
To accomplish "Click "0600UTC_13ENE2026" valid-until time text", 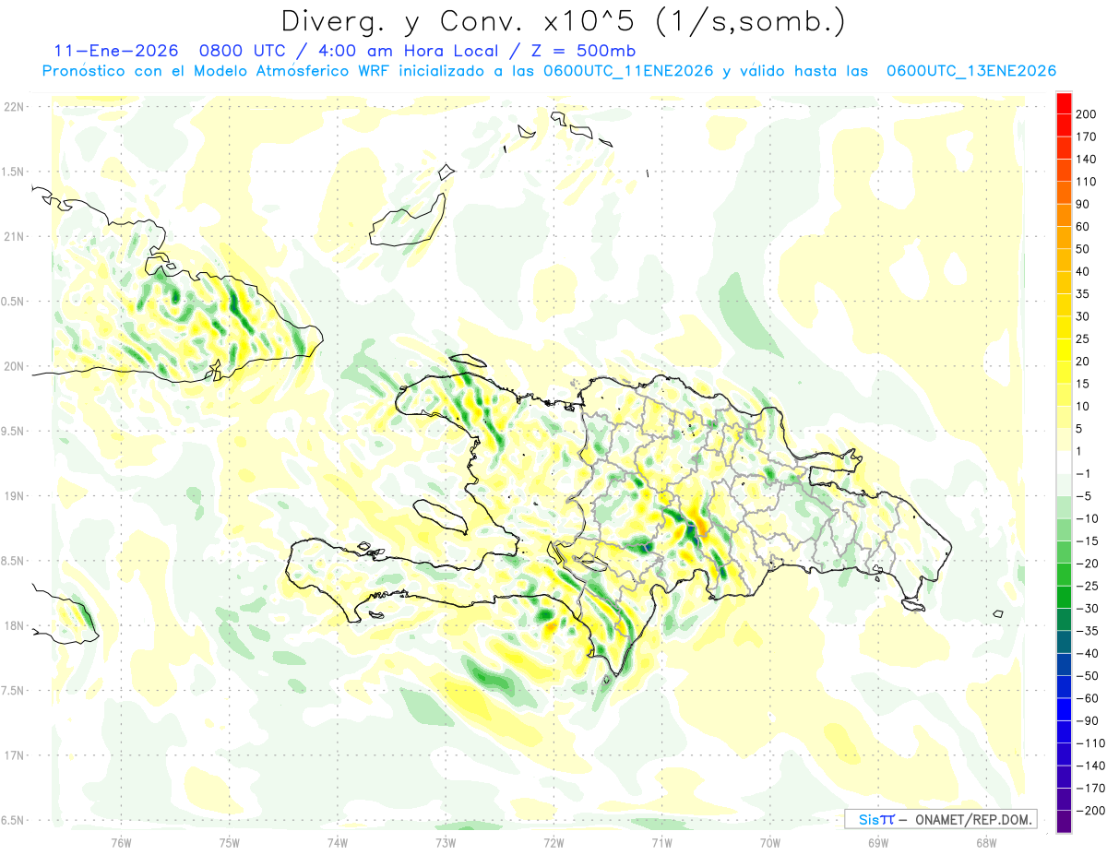I will point(971,71).
